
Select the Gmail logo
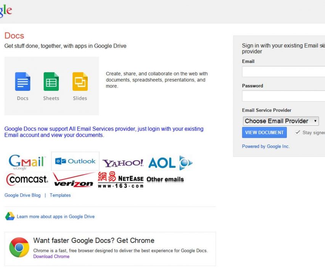coord(27,162)
